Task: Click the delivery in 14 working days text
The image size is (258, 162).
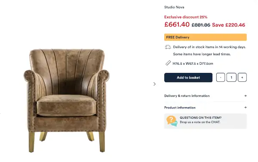Action: tap(209, 47)
